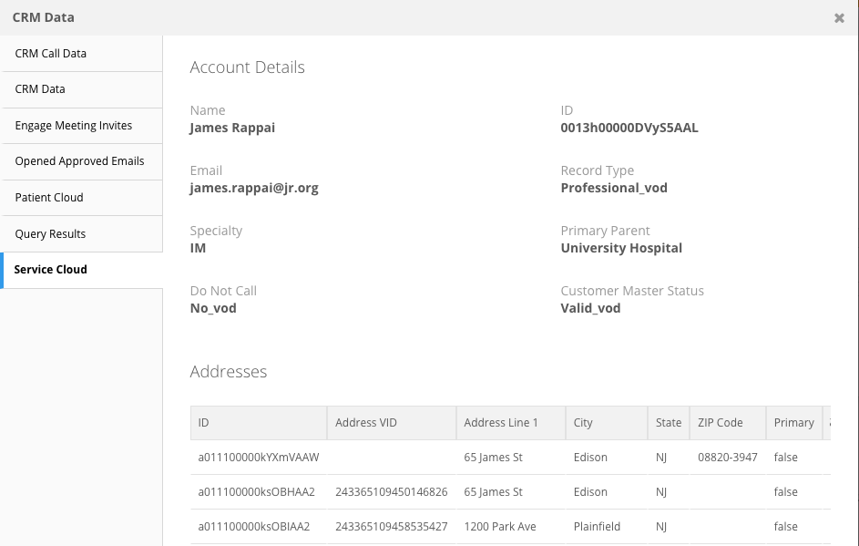Click the Address VID column header

(366, 423)
